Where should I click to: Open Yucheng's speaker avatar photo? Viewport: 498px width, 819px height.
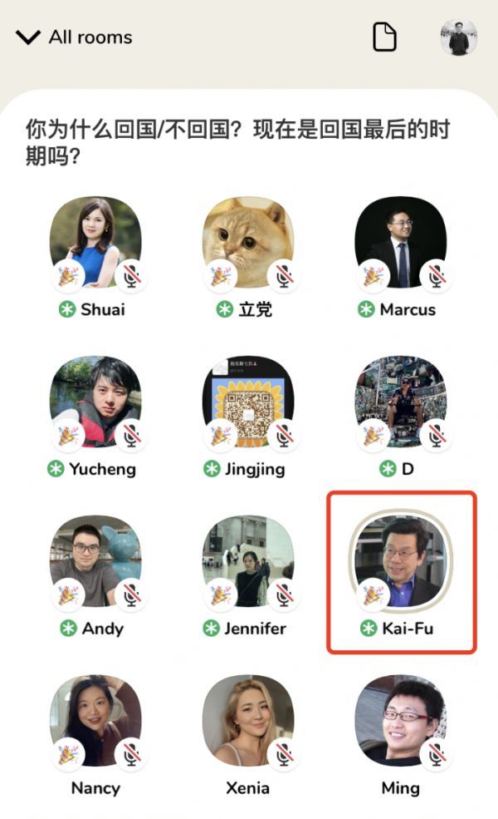point(95,402)
